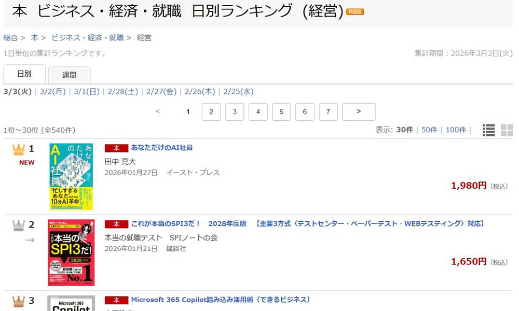Open the Microsoft 365 Copilot cover thumbnail
Viewport: 519px width, 311px height.
(x=71, y=303)
